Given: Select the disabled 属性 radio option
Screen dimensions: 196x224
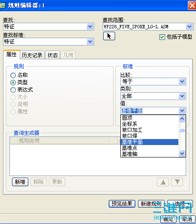Looking at the screenshot, I should coord(13,112).
